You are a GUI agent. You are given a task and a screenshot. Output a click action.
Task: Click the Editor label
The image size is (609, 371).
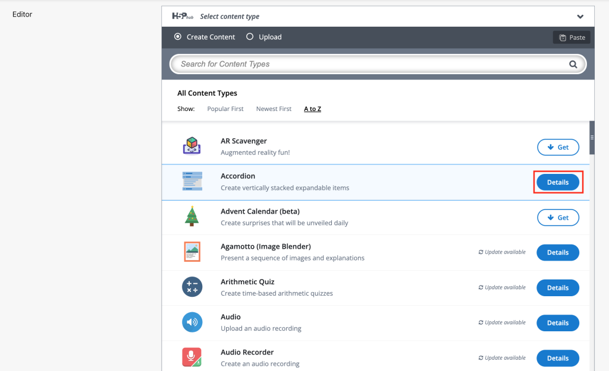[x=22, y=14]
